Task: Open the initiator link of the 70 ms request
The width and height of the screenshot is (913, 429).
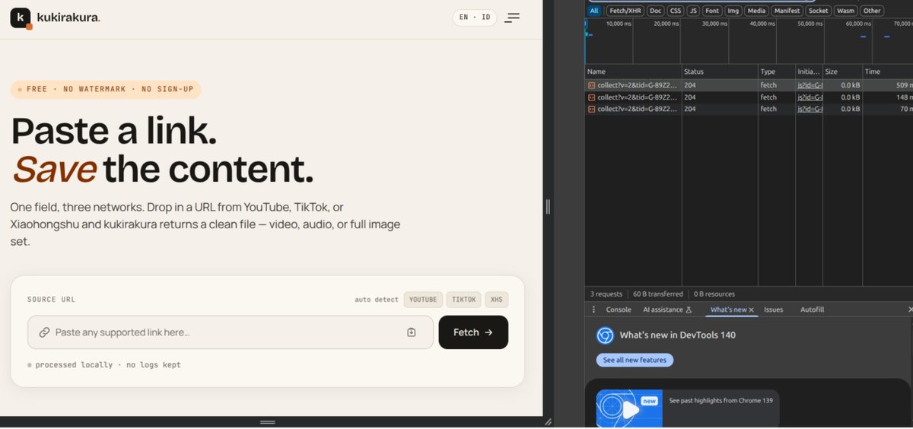Action: [x=810, y=109]
